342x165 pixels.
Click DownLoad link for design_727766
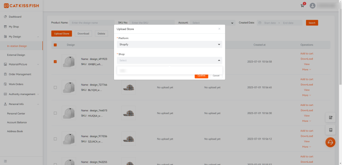pos(306,85)
